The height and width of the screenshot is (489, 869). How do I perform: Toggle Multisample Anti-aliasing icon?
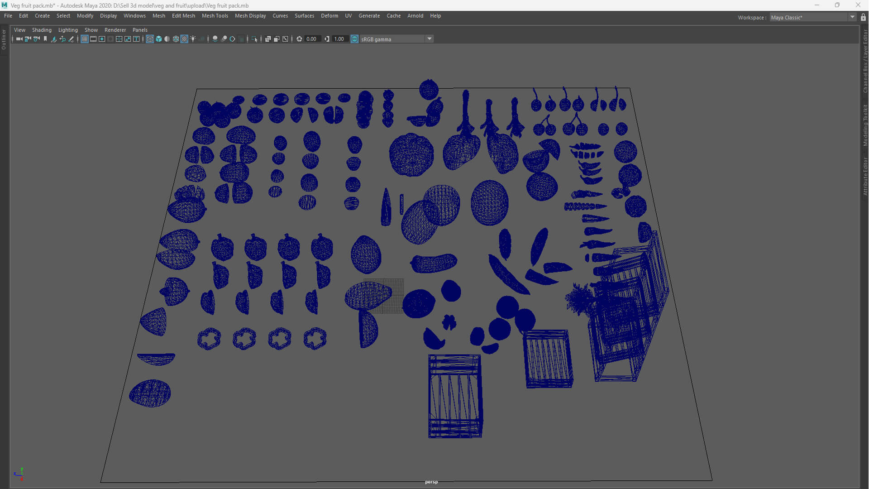pyautogui.click(x=232, y=39)
